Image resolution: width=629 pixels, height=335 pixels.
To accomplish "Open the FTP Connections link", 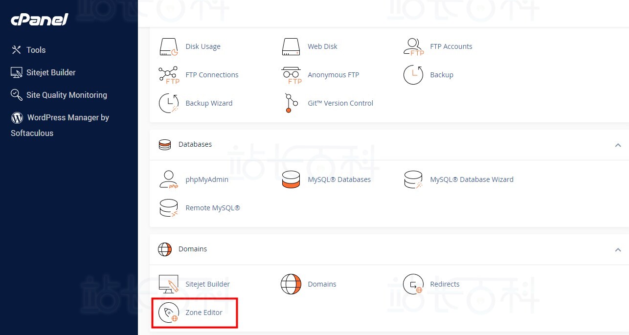I will pyautogui.click(x=212, y=75).
